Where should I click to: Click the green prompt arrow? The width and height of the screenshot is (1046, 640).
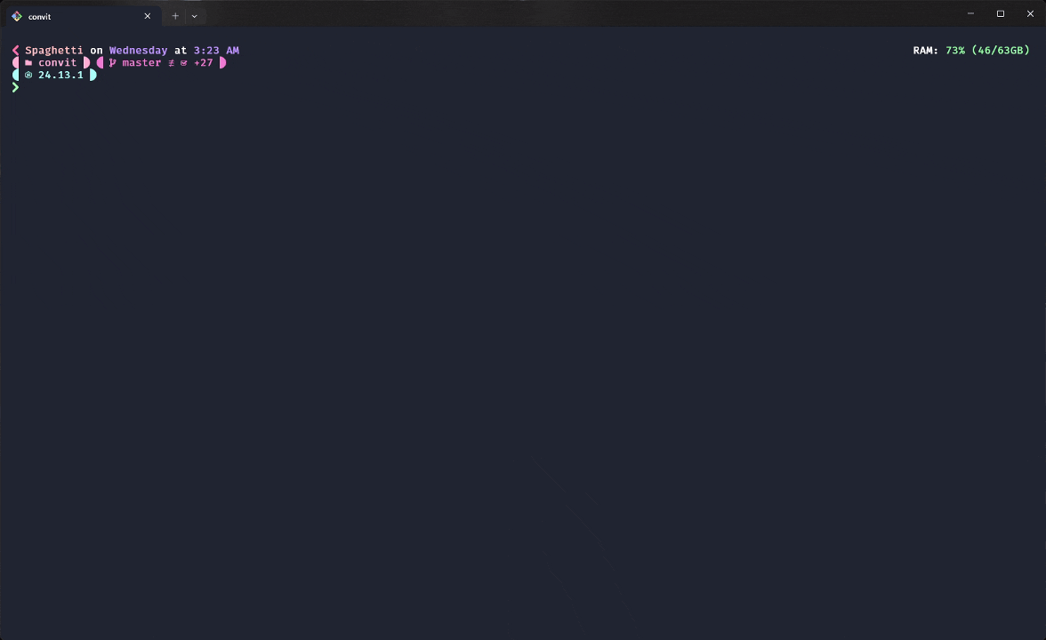15,87
